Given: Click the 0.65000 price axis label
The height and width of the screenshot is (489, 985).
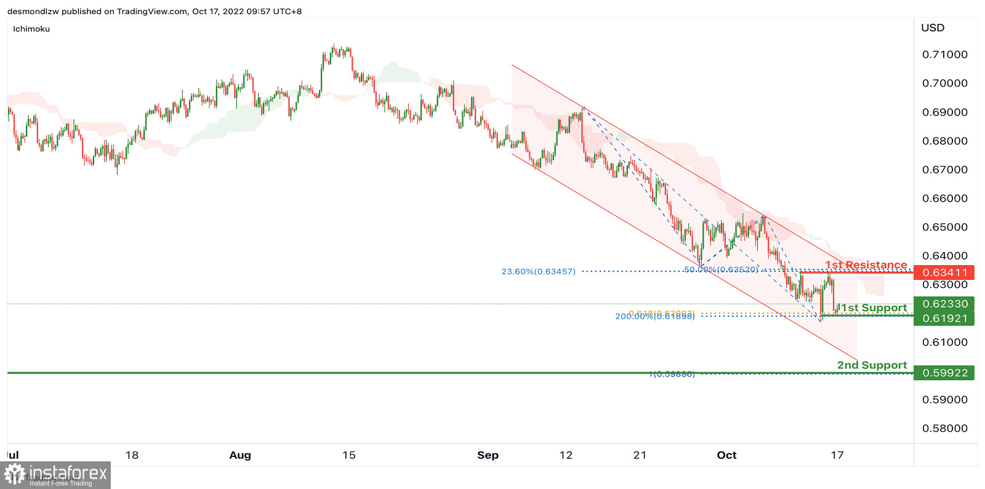Looking at the screenshot, I should [945, 227].
